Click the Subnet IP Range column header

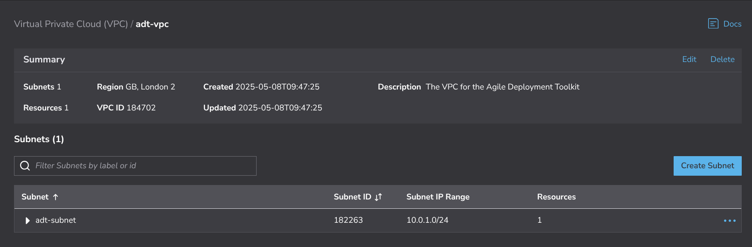click(x=438, y=197)
